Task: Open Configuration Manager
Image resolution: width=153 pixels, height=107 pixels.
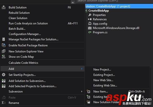Action: 42,34
